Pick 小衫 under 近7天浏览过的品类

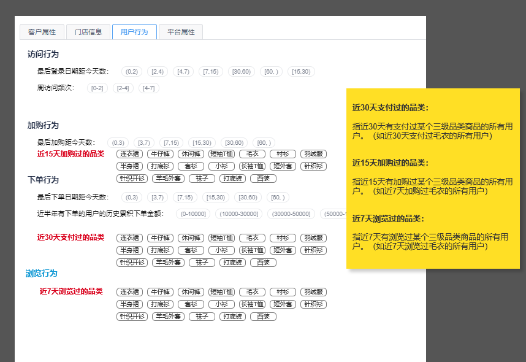click(221, 304)
